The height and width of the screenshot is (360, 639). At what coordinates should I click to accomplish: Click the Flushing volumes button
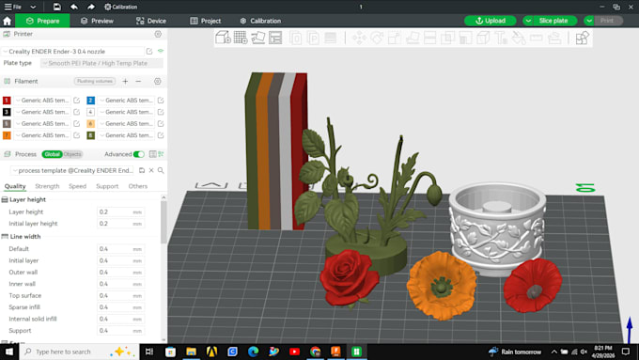[x=95, y=81]
